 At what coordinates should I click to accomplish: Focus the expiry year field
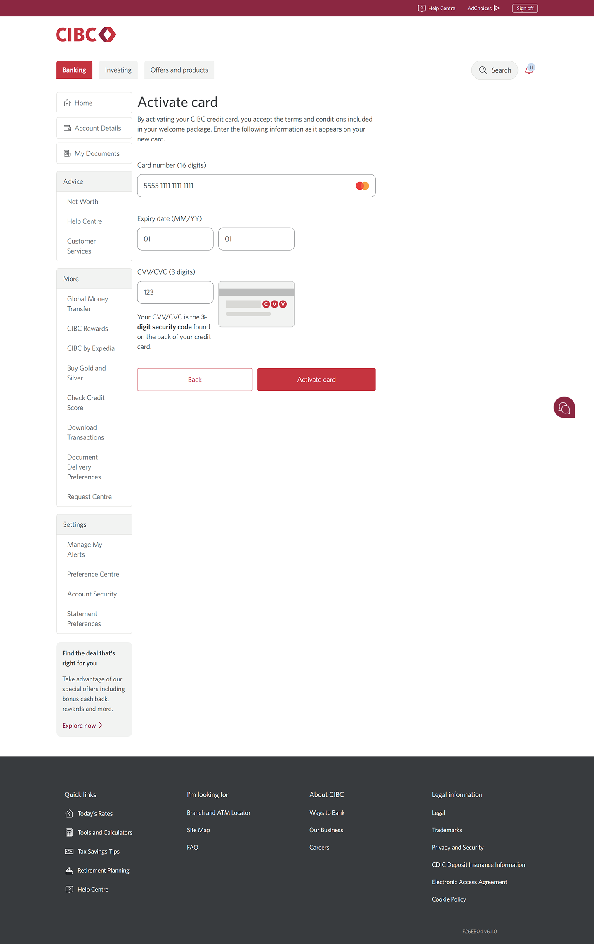tap(256, 239)
